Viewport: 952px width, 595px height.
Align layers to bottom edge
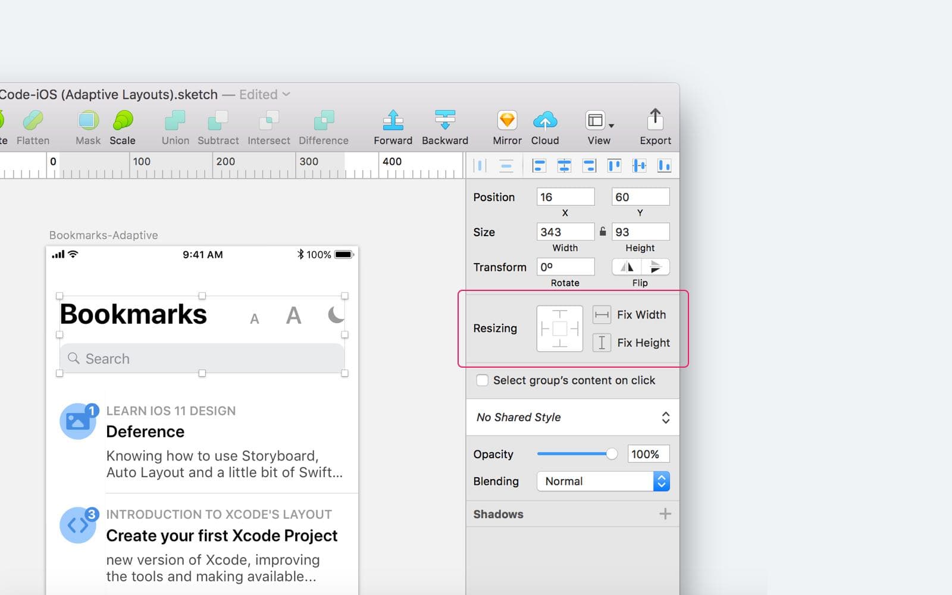pyautogui.click(x=664, y=165)
